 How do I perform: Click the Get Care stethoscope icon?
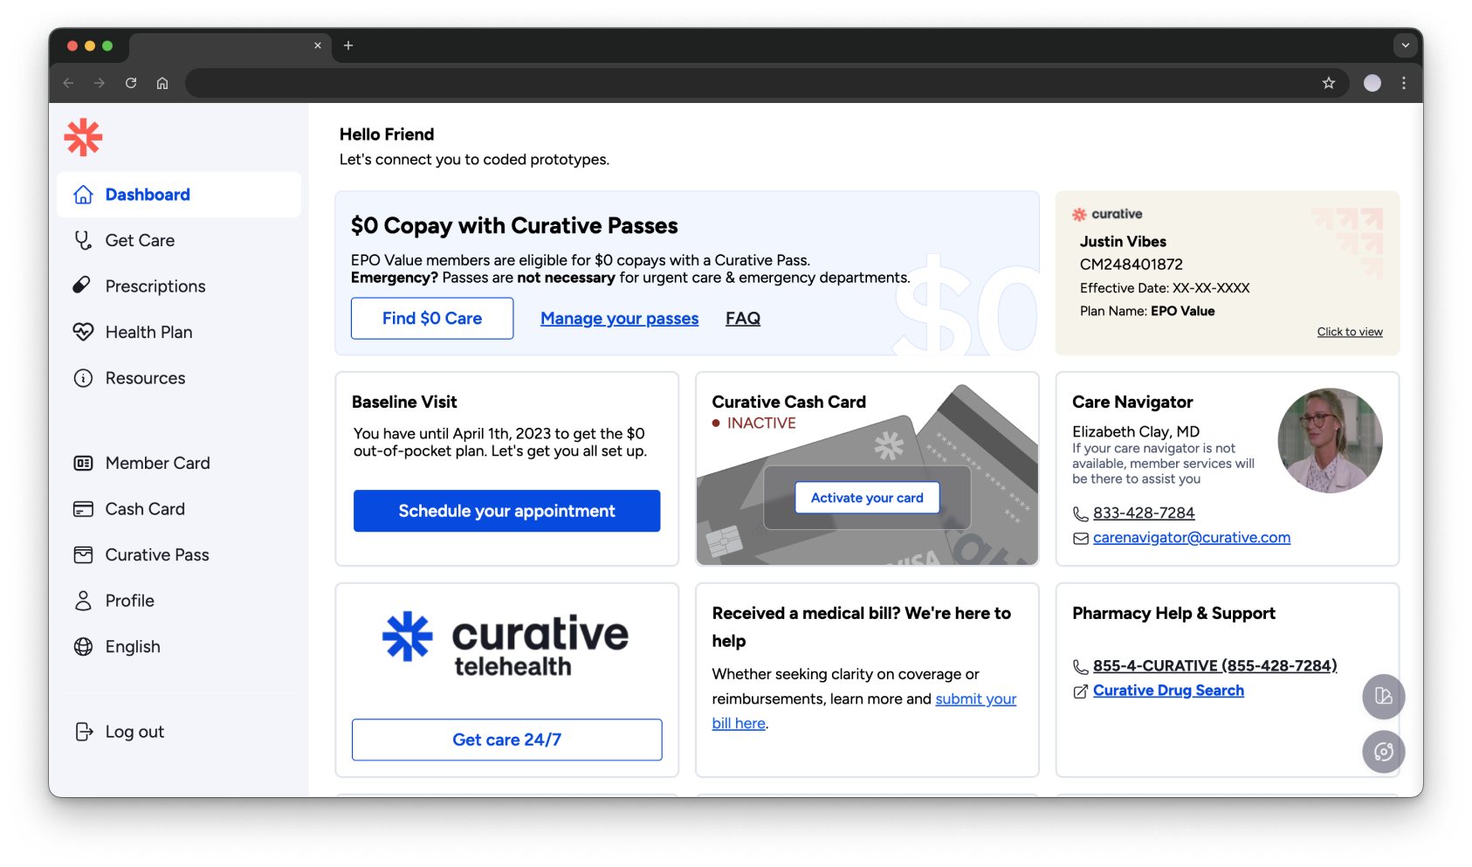click(x=83, y=240)
